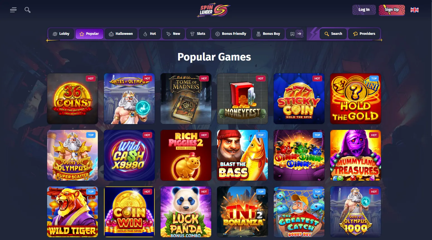Click the Spin Lander logo
432x240 pixels.
pyautogui.click(x=214, y=10)
